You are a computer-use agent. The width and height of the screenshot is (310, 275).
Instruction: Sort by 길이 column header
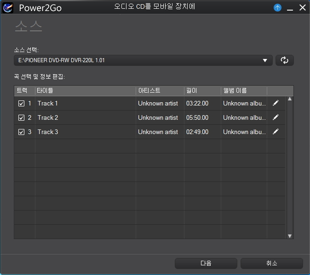pyautogui.click(x=202, y=91)
